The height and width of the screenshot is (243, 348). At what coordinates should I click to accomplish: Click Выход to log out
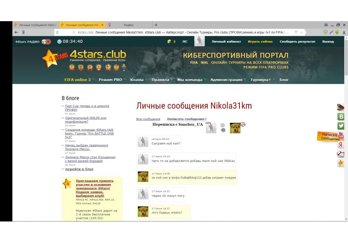click(x=328, y=42)
